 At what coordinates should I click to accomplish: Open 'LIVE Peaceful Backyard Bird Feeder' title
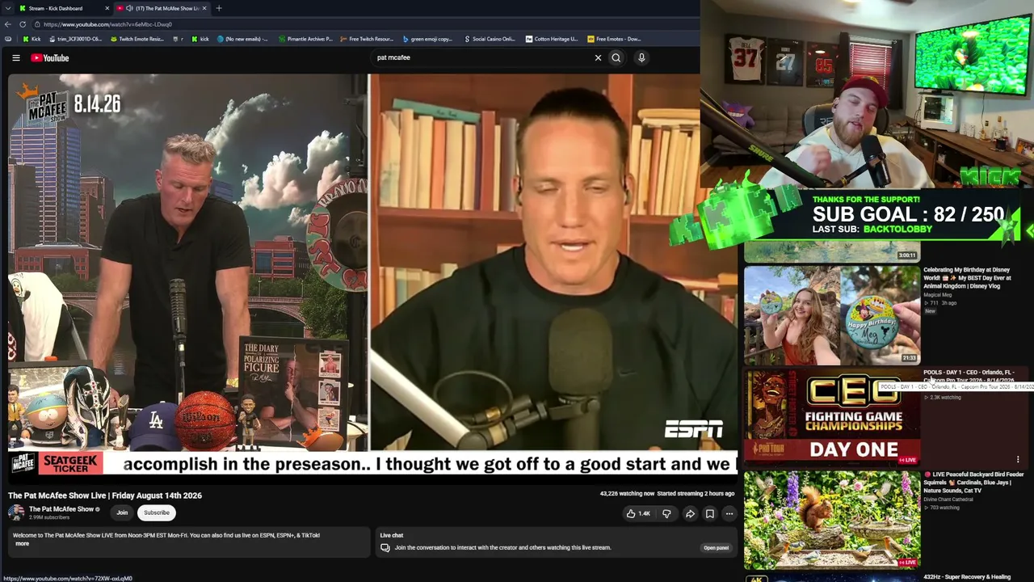(973, 483)
